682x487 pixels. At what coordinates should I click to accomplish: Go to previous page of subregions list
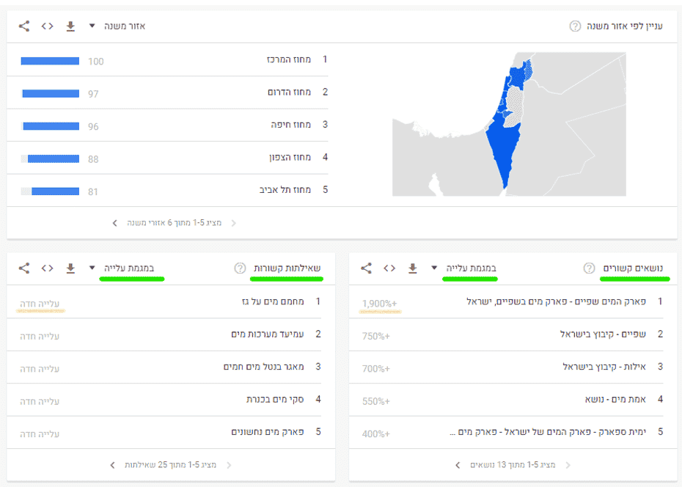tap(234, 223)
